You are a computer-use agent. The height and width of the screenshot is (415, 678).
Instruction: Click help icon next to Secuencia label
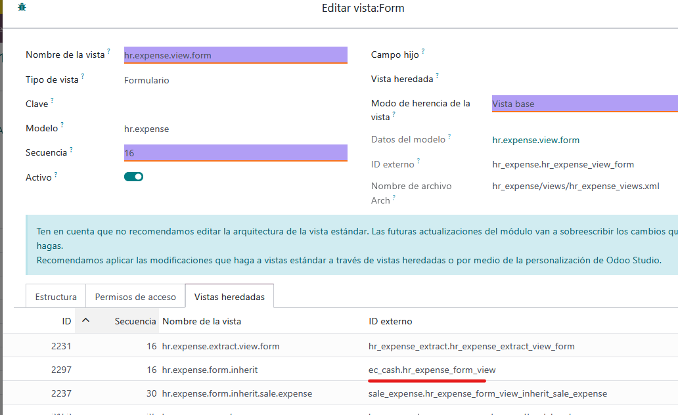pos(72,150)
